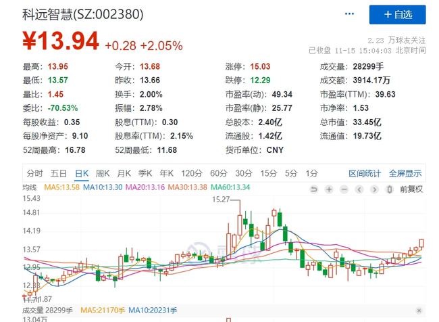This screenshot has width=439, height=322.
Task: Move chart left with left chevron icon
Action: [x=359, y=189]
